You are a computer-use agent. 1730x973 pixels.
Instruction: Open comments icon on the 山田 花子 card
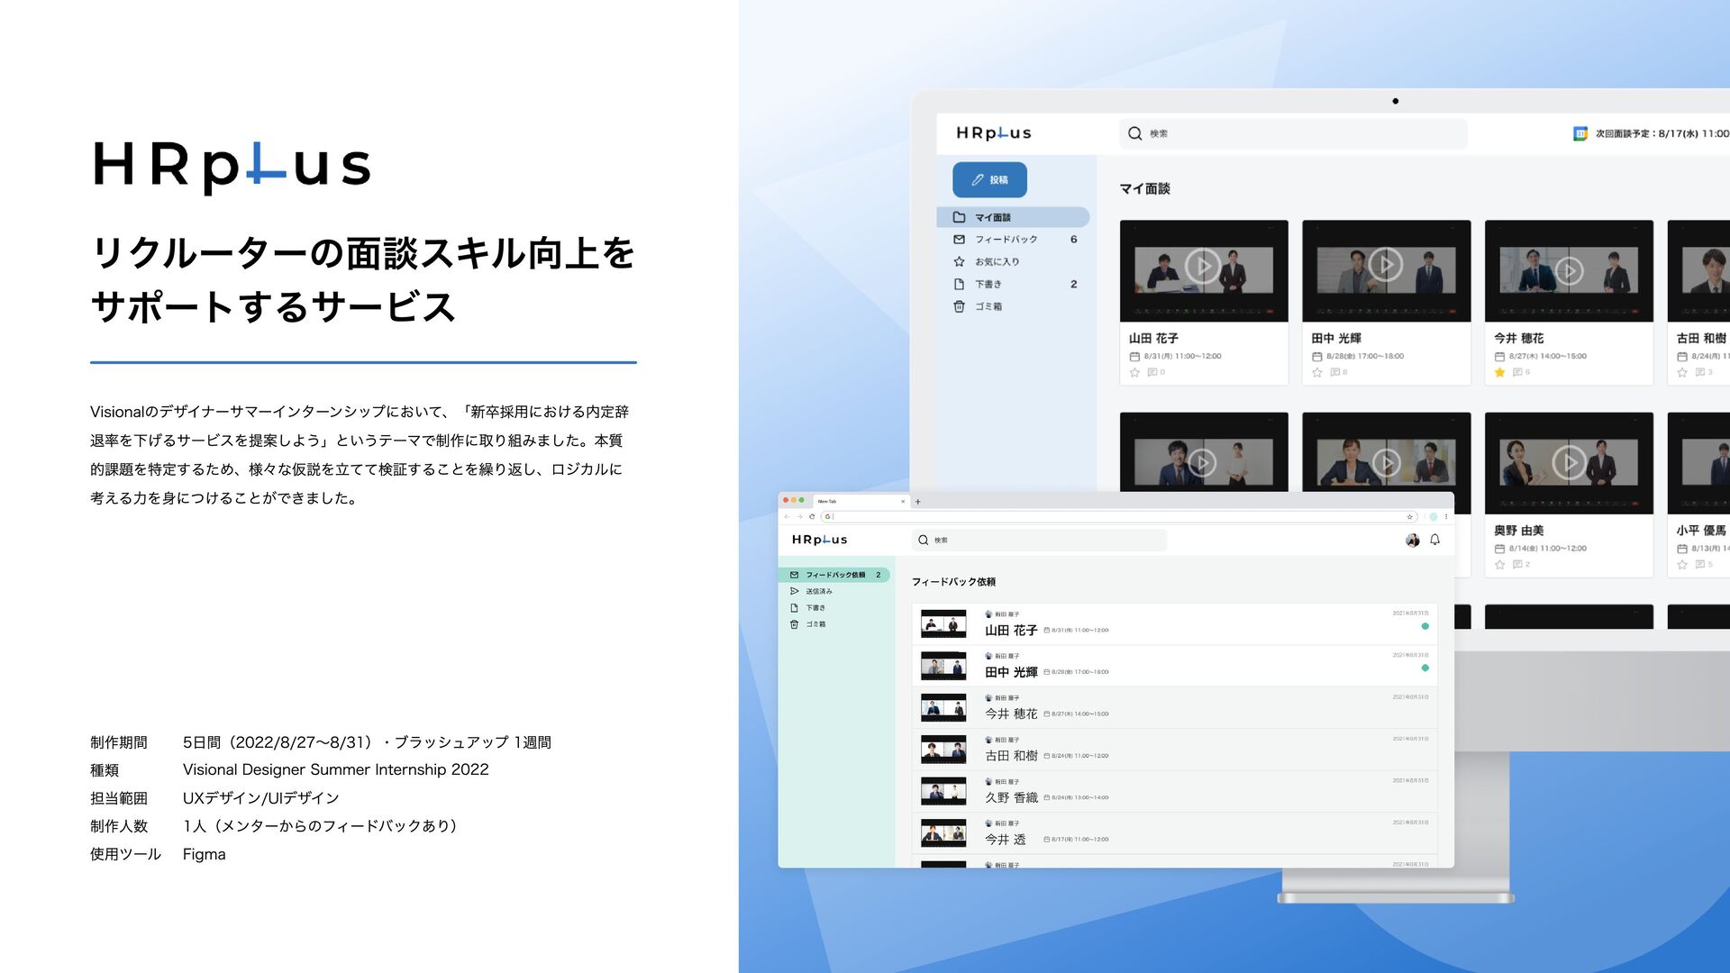tap(1152, 372)
